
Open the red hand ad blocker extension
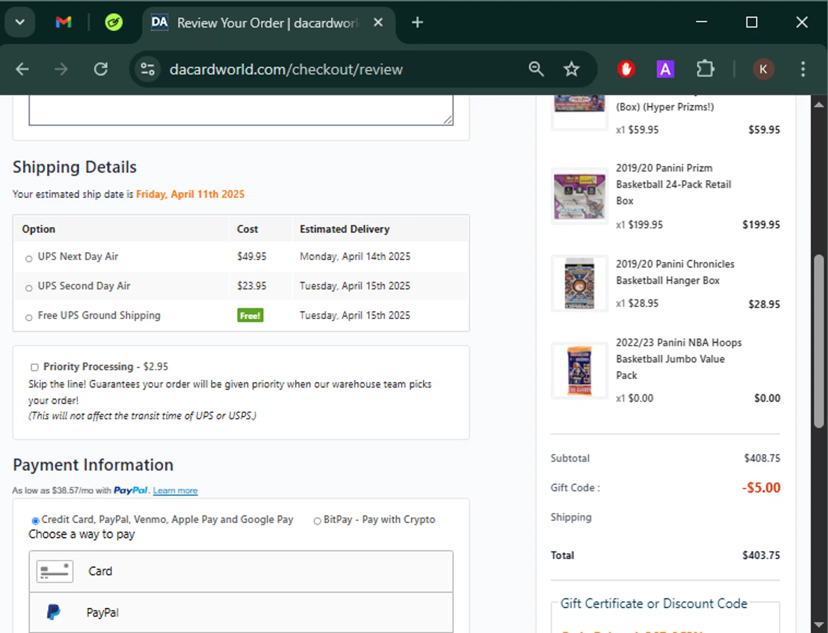tap(626, 69)
